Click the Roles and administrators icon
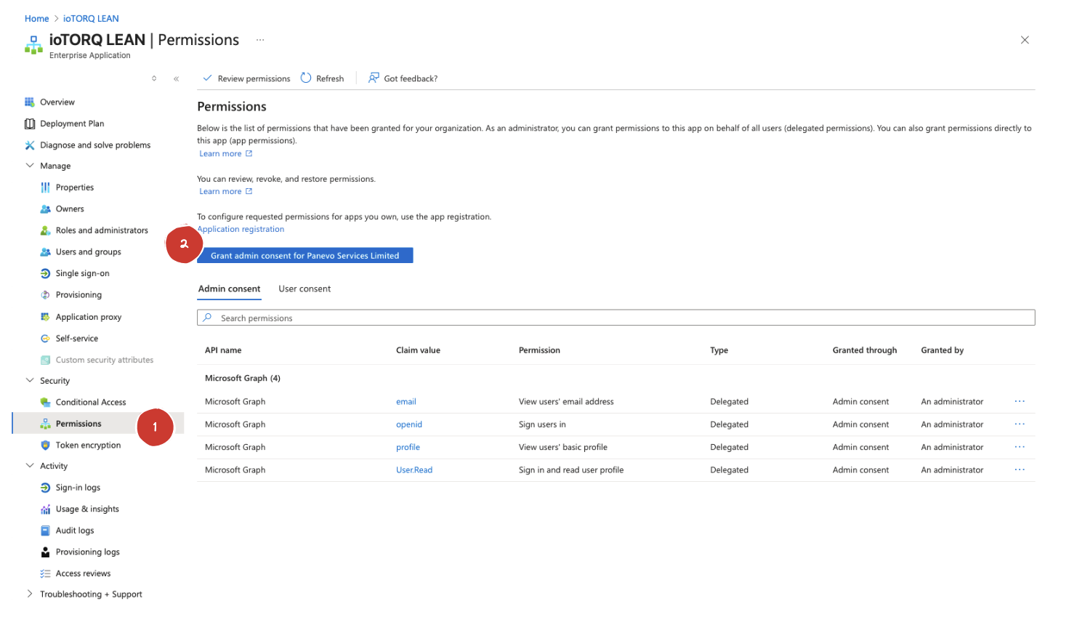Viewport: 1085px width, 633px height. (x=45, y=230)
